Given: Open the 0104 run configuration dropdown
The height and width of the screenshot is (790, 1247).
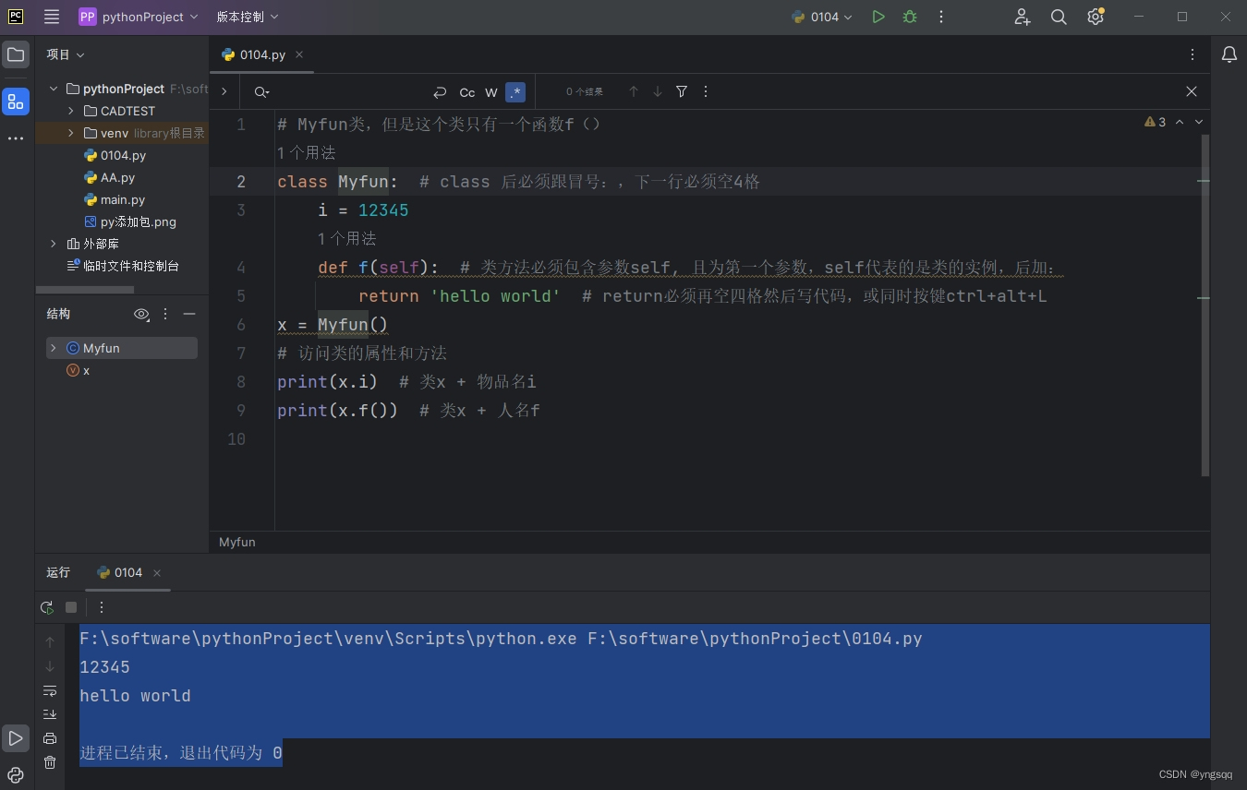Looking at the screenshot, I should (x=822, y=17).
